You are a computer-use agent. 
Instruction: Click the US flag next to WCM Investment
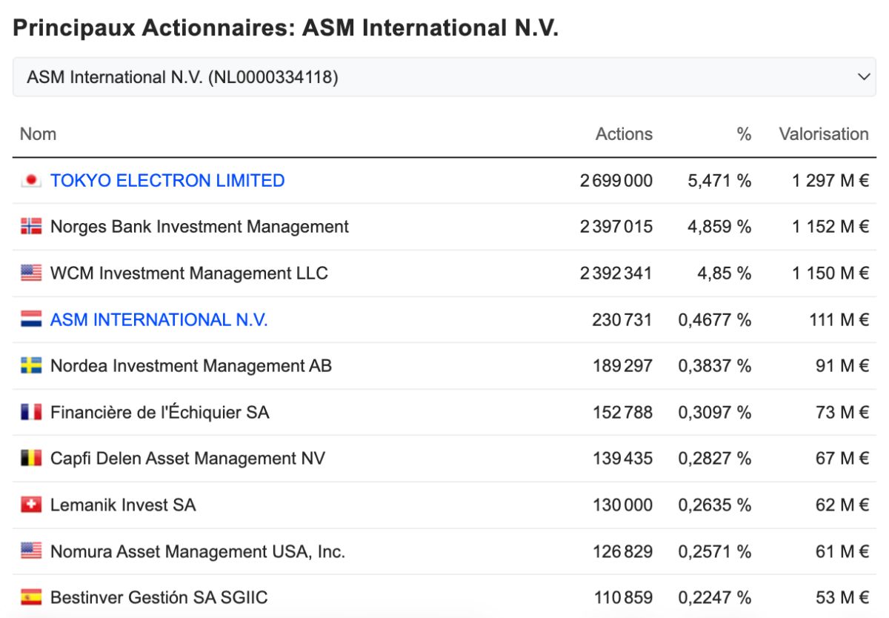click(x=31, y=273)
